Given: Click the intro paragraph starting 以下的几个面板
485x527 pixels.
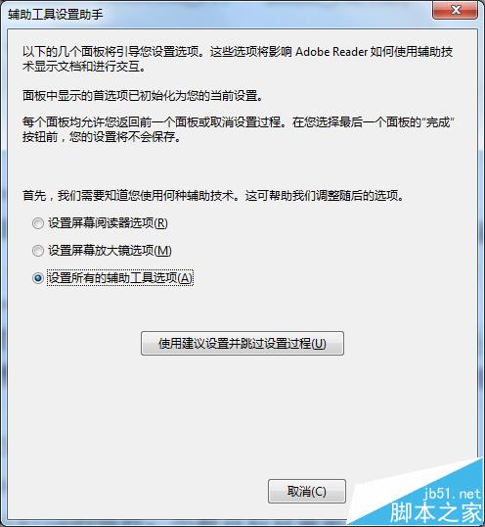Looking at the screenshot, I should point(238,59).
